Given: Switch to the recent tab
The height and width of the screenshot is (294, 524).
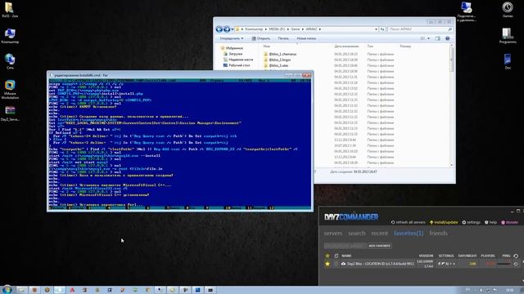Looking at the screenshot, I should (380, 234).
